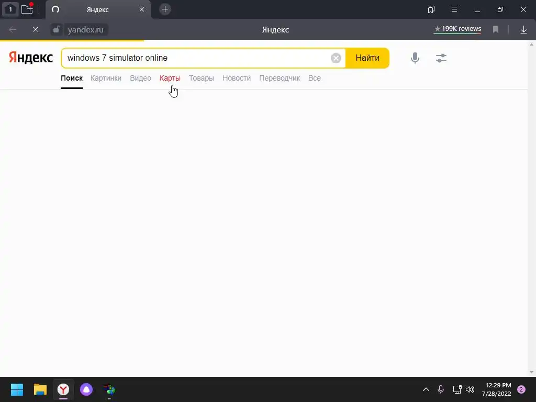Open the browser hamburger menu

coord(454,9)
